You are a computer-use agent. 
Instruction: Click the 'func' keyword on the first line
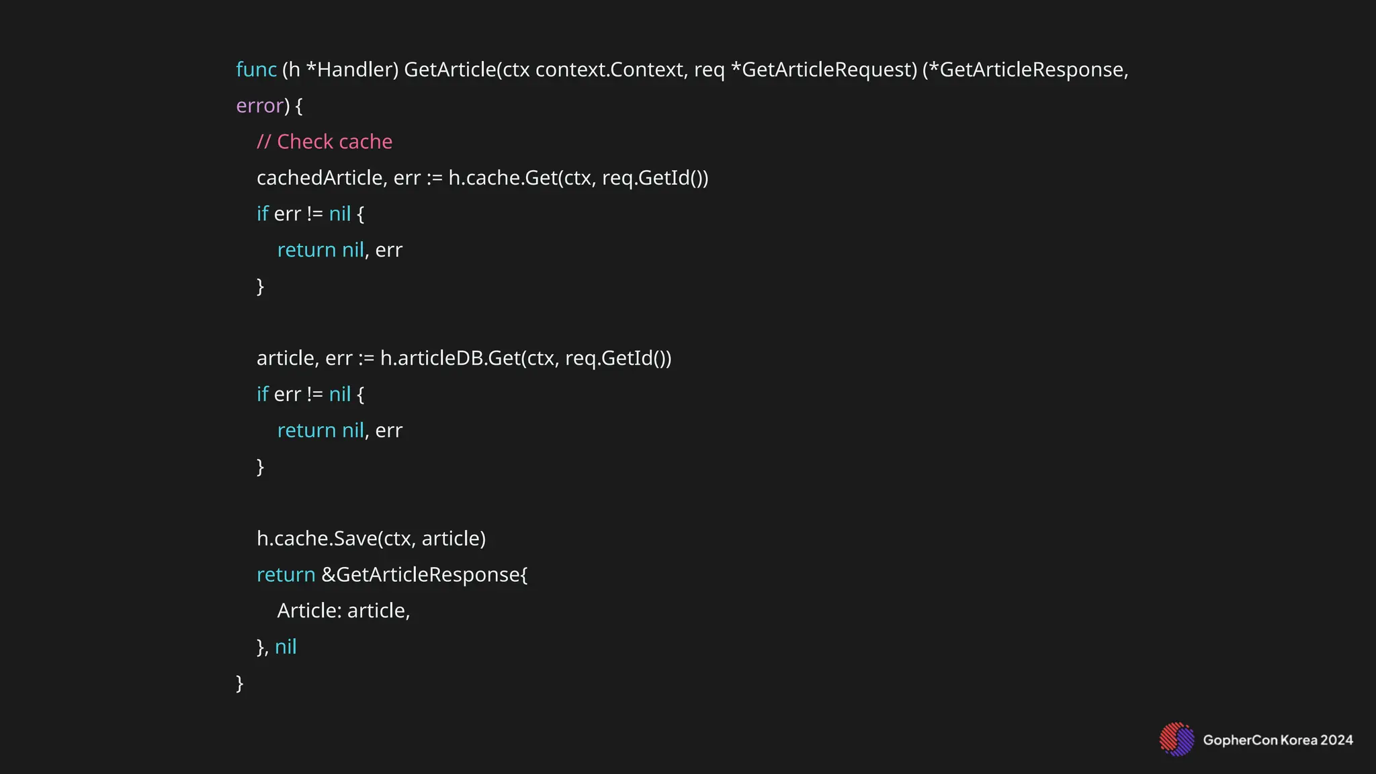(256, 69)
